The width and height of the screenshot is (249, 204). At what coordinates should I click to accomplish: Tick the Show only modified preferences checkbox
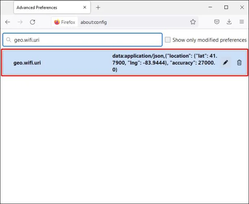(167, 40)
